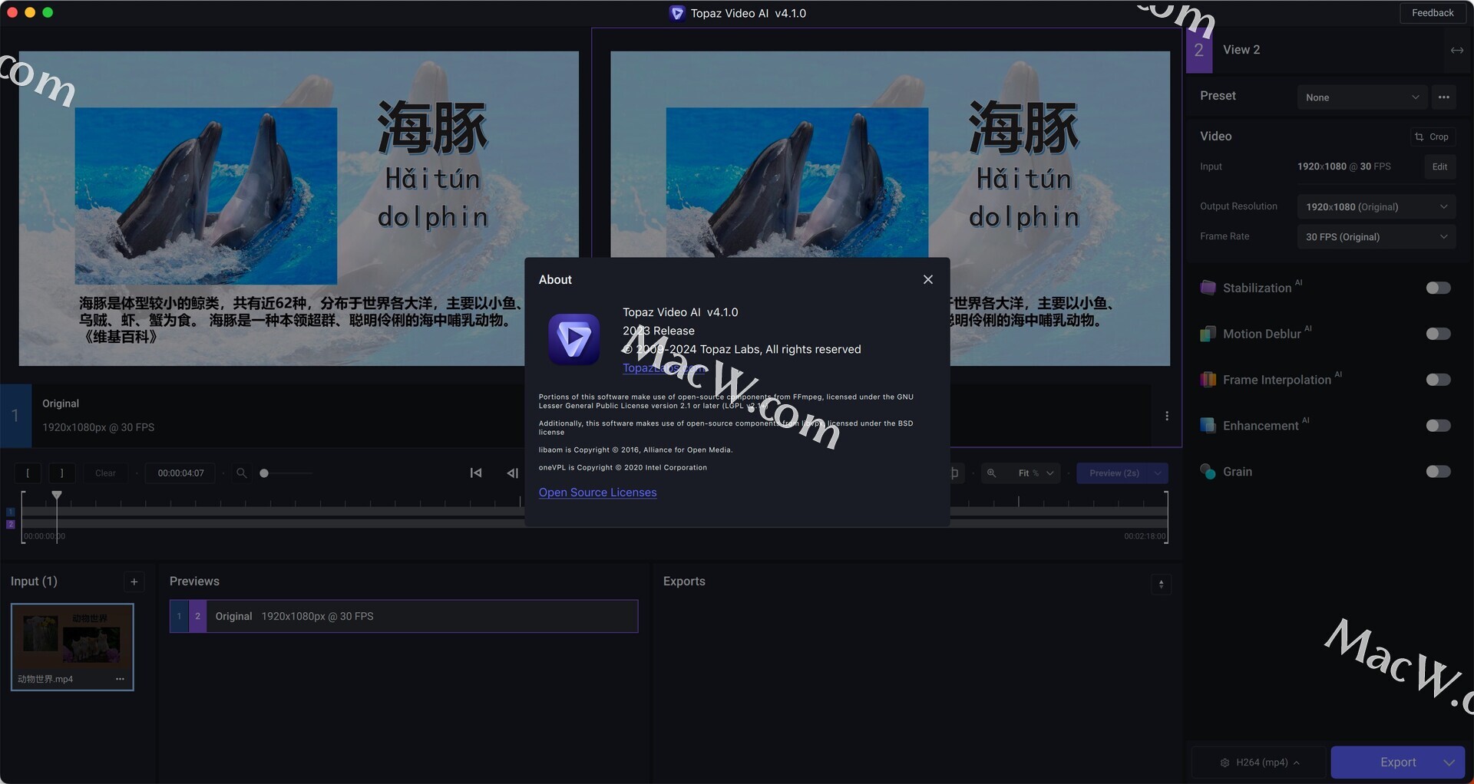This screenshot has width=1474, height=784.
Task: Click the Topaz Video AI logo in About
Action: pyautogui.click(x=573, y=339)
